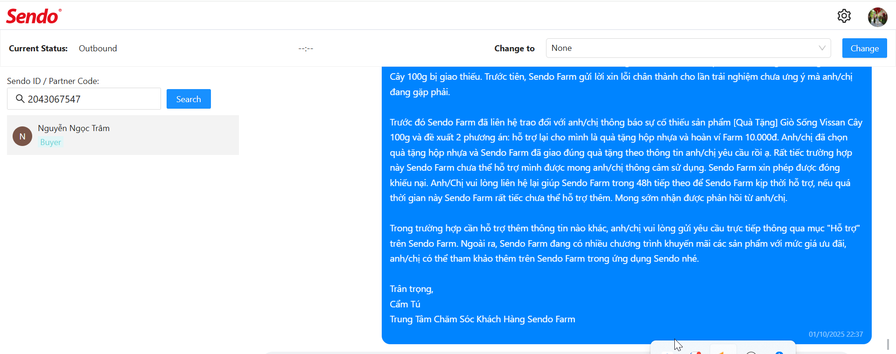The width and height of the screenshot is (896, 354).
Task: Click the message timestamp 01/10/2025 22:37
Action: [x=836, y=334]
